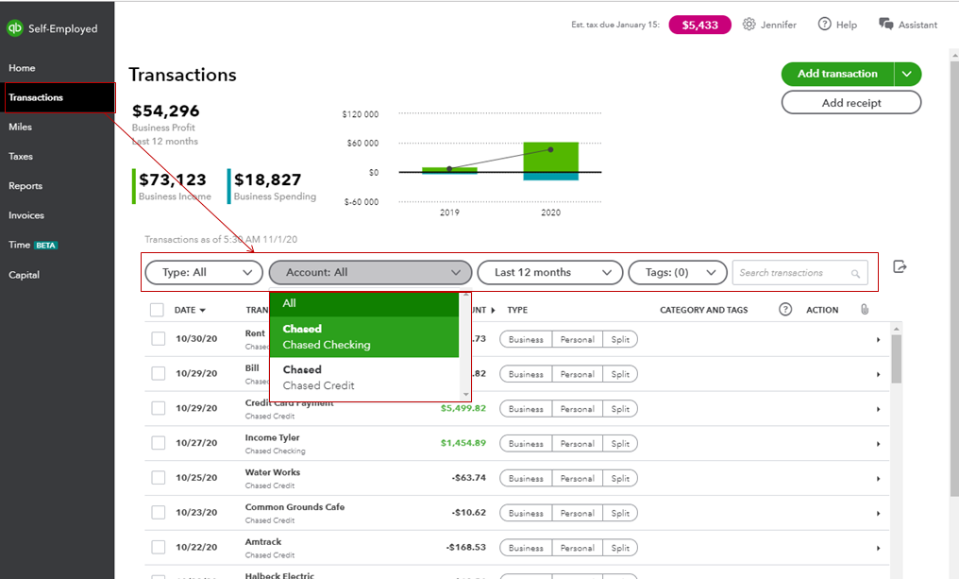This screenshot has width=959, height=579.
Task: Click the Add receipt button
Action: [x=851, y=102]
